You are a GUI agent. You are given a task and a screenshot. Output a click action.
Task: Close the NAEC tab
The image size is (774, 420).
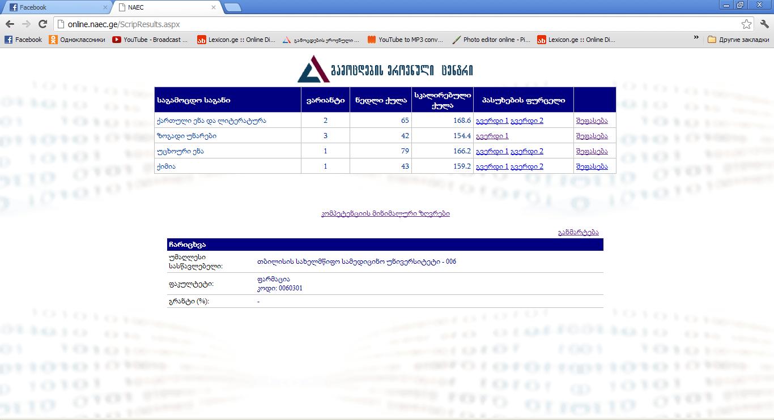[x=214, y=7]
